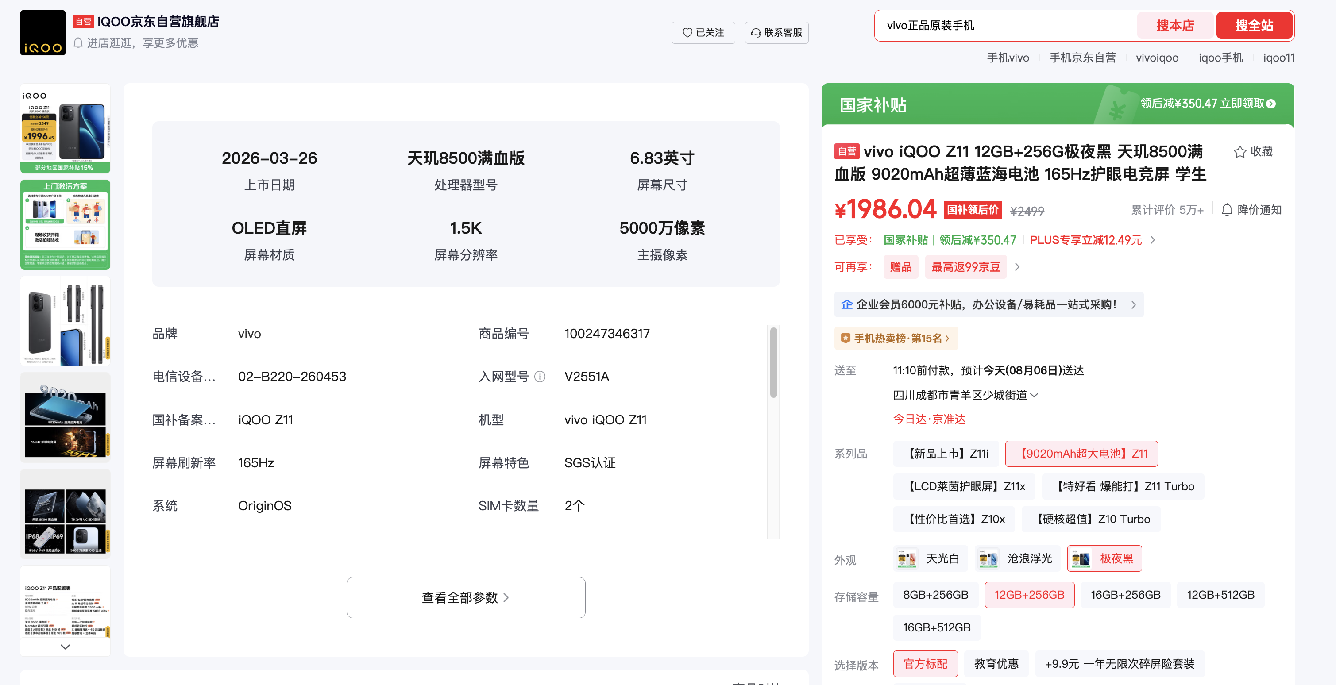Screen dimensions: 1336x685
Task: Click the 手机热卖榜 badge icon
Action: (846, 338)
